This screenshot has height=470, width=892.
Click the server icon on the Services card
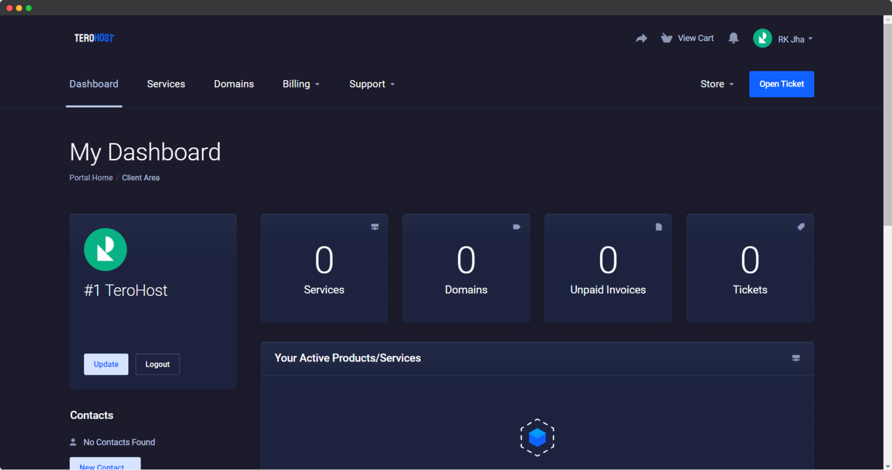point(374,227)
